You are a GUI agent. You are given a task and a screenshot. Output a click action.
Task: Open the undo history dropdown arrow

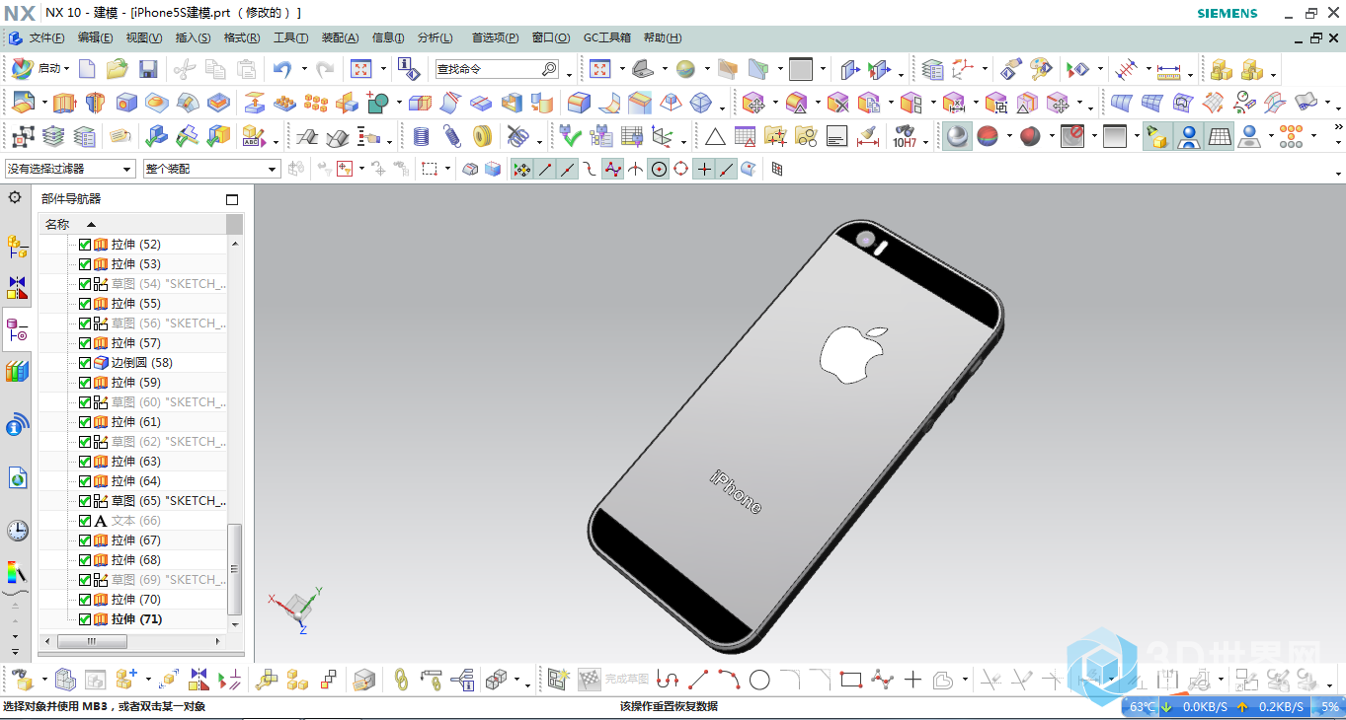pos(304,69)
